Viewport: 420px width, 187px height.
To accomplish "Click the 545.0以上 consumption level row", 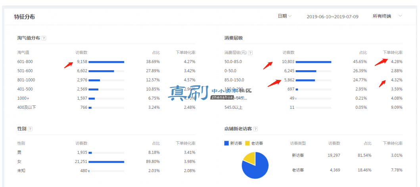I will pyautogui.click(x=313, y=107).
